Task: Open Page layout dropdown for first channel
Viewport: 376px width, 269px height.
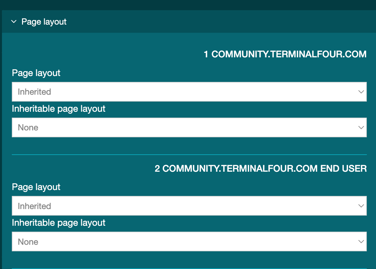Action: click(x=189, y=92)
